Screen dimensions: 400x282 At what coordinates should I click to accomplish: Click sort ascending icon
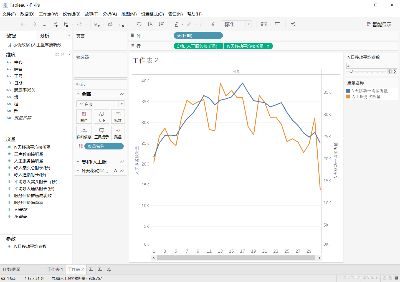(x=150, y=24)
